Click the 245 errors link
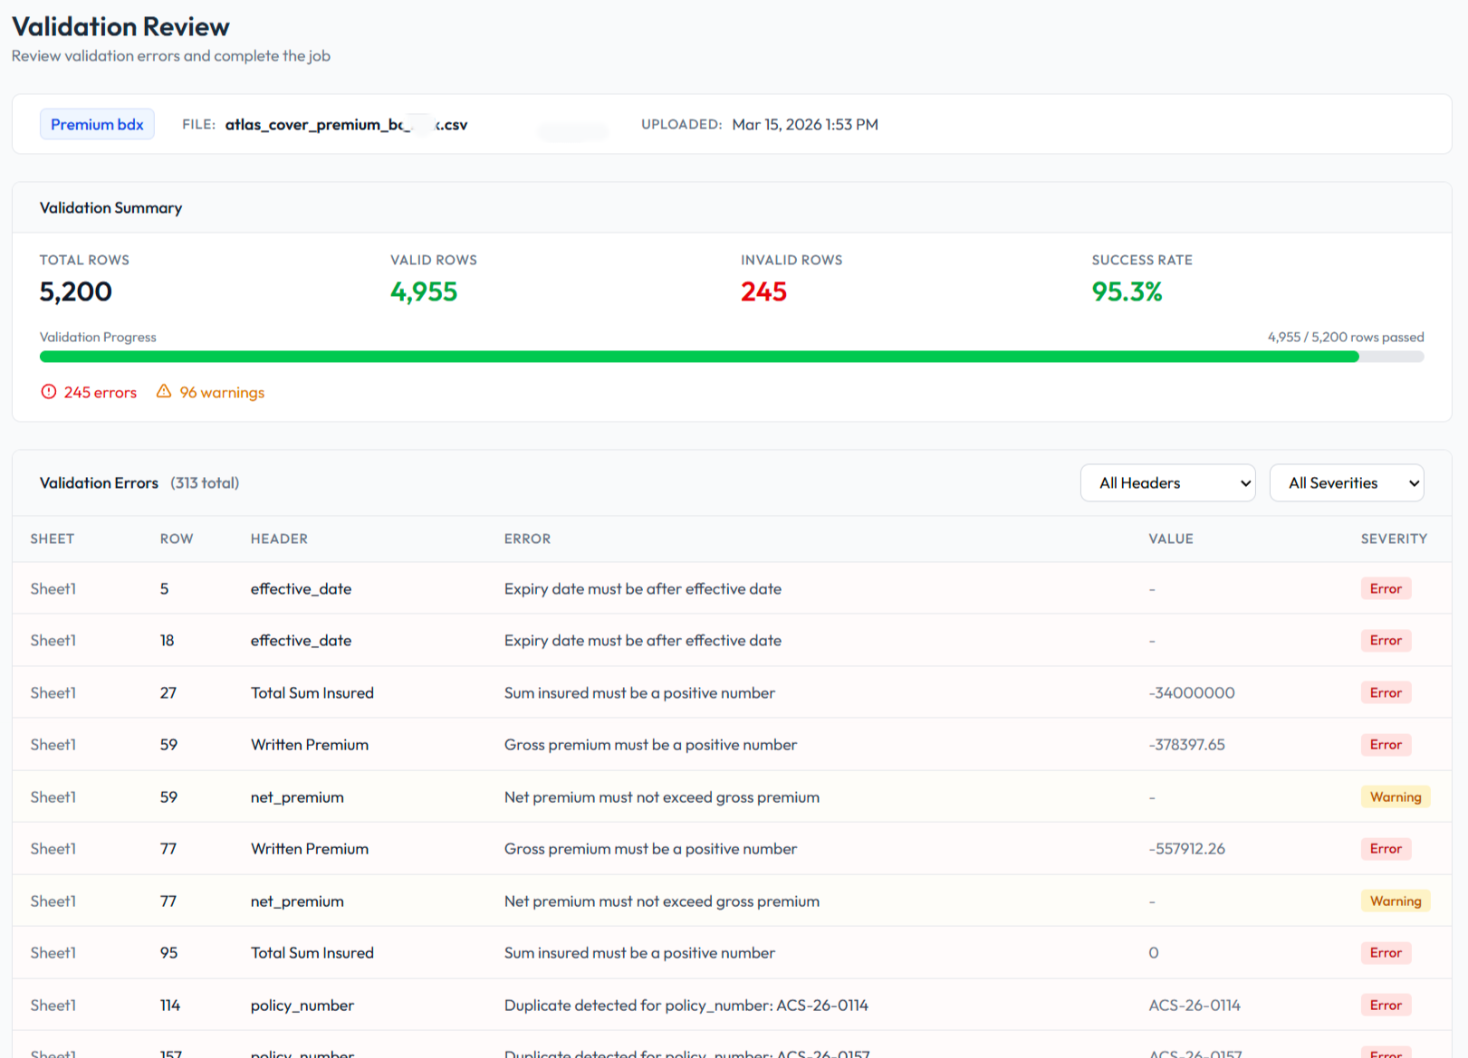This screenshot has width=1468, height=1058. [100, 391]
